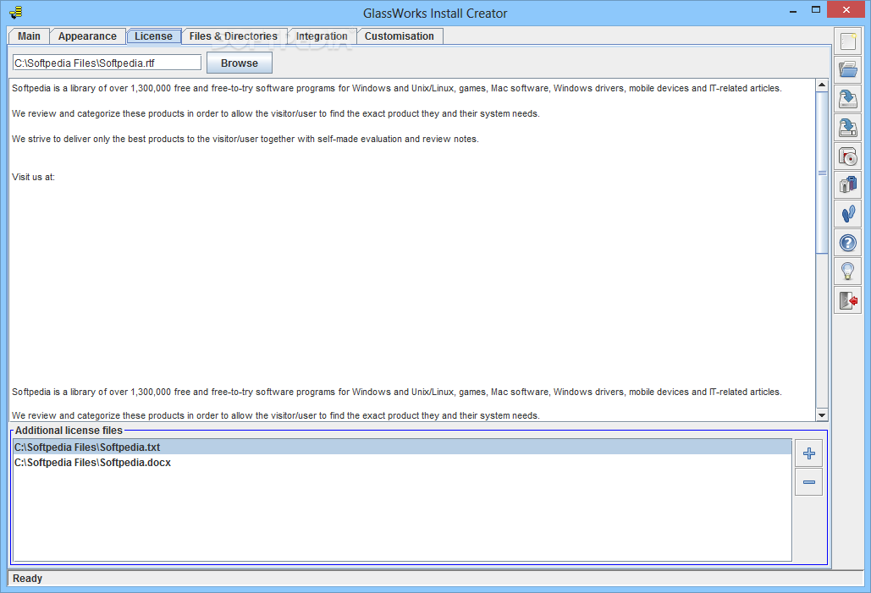Screen dimensions: 871x593
Task: Switch to the Main tab
Action: [29, 36]
